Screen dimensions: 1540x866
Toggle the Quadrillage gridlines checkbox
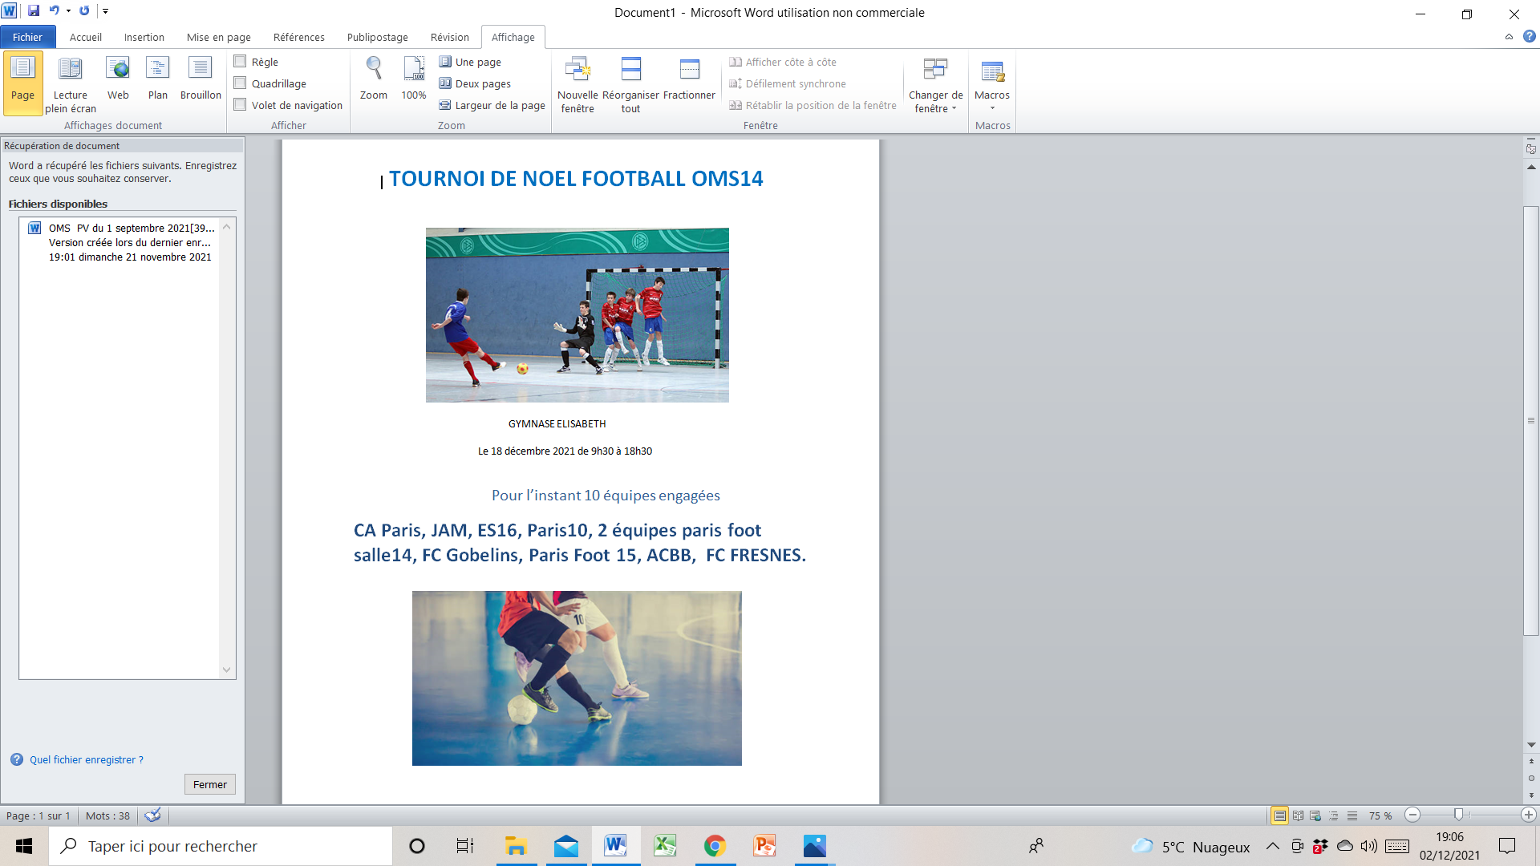[240, 83]
